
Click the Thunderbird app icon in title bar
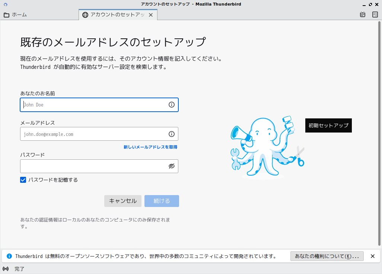pos(6,4)
